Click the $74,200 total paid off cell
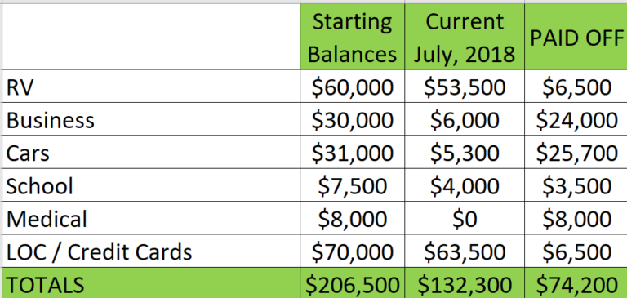This screenshot has height=298, width=627. point(576,283)
